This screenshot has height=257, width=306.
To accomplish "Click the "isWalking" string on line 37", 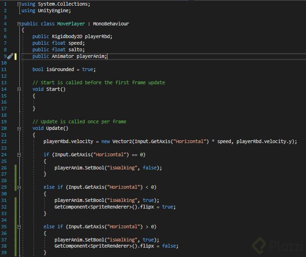I will (122, 240).
